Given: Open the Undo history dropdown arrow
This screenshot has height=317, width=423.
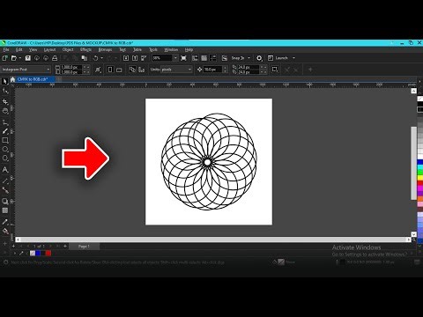Looking at the screenshot, I should 102,58.
